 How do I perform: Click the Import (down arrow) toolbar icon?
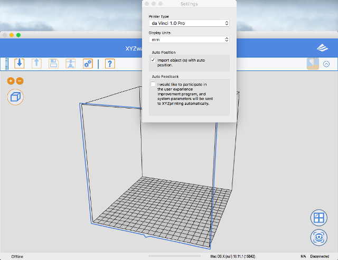click(20, 63)
